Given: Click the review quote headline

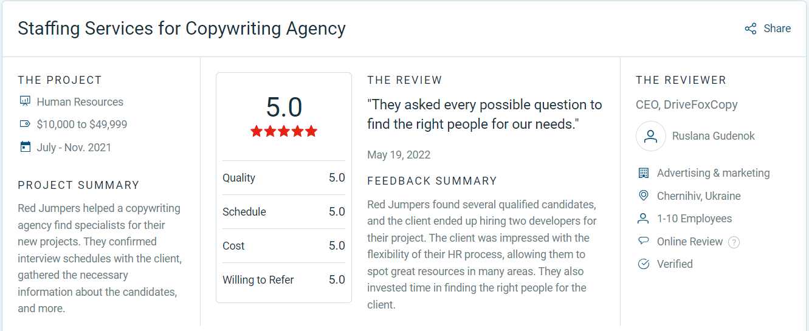Looking at the screenshot, I should coord(484,114).
